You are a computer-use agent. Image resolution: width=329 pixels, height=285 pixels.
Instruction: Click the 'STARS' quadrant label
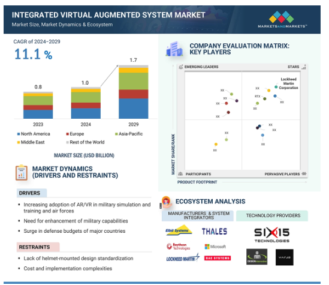pos(293,67)
